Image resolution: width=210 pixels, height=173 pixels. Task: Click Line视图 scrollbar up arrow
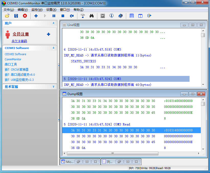(203, 31)
